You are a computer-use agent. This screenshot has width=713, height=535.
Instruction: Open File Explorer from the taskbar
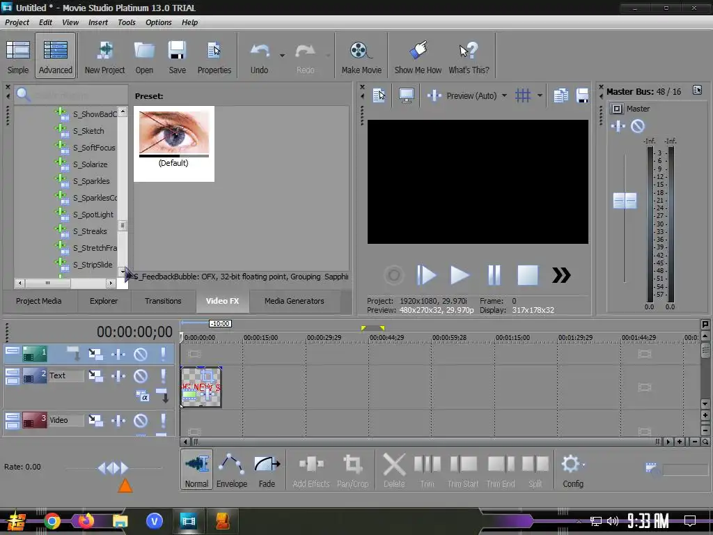tap(120, 520)
